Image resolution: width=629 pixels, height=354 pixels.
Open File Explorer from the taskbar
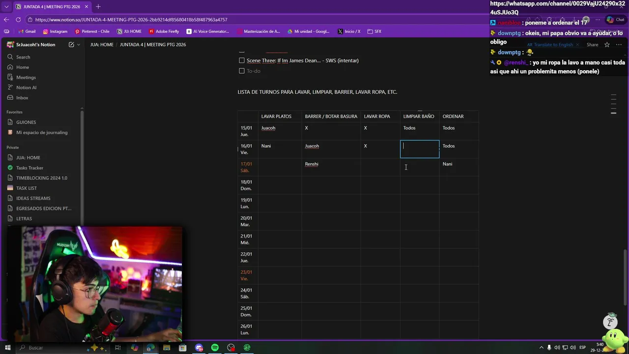click(x=167, y=348)
